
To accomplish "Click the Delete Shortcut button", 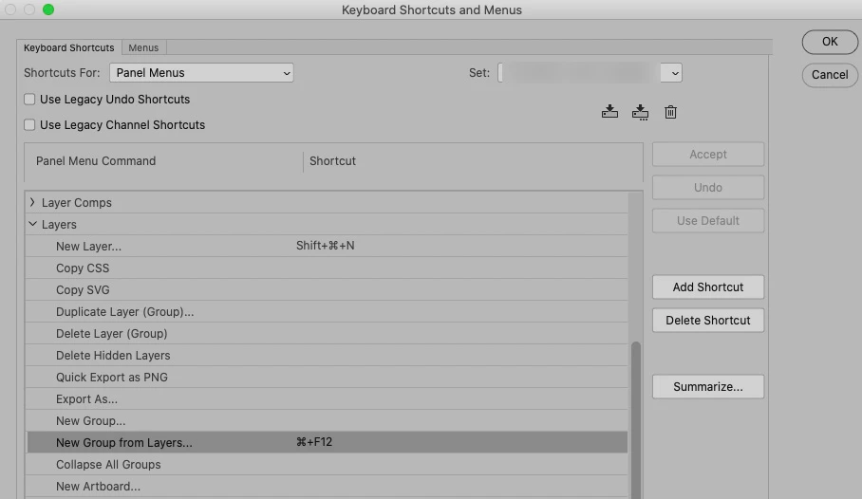I will [x=708, y=321].
